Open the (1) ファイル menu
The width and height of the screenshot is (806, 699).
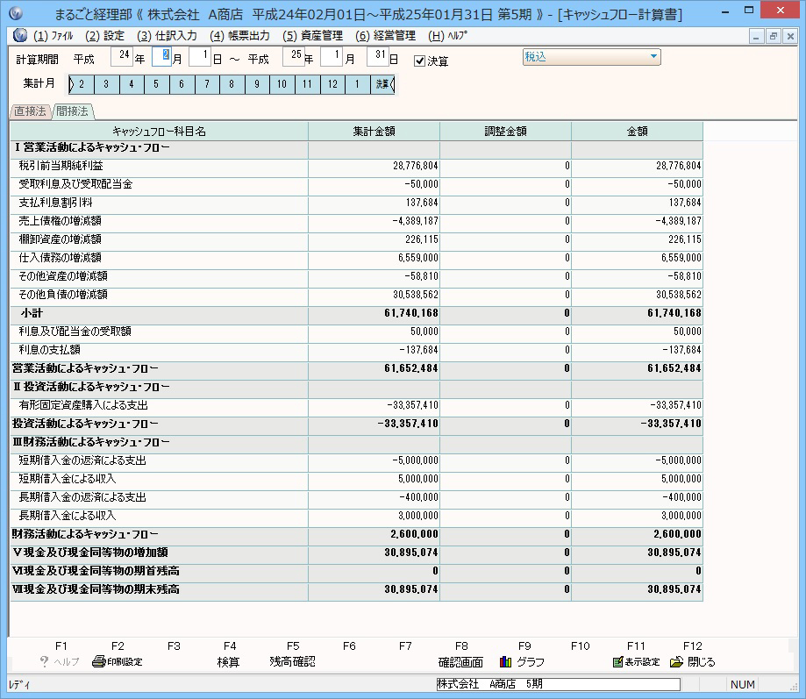(53, 36)
